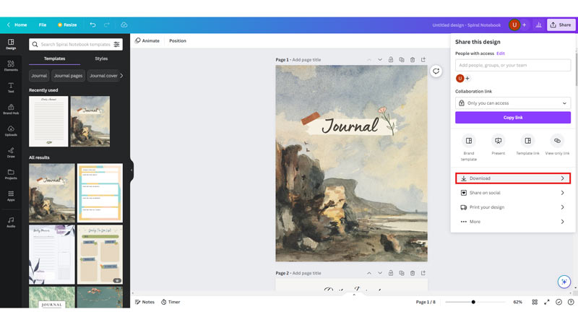This screenshot has height=325, width=578.
Task: Expand Print your design option
Action: [x=513, y=207]
